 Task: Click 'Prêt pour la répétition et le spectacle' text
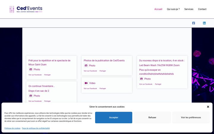click(49, 60)
